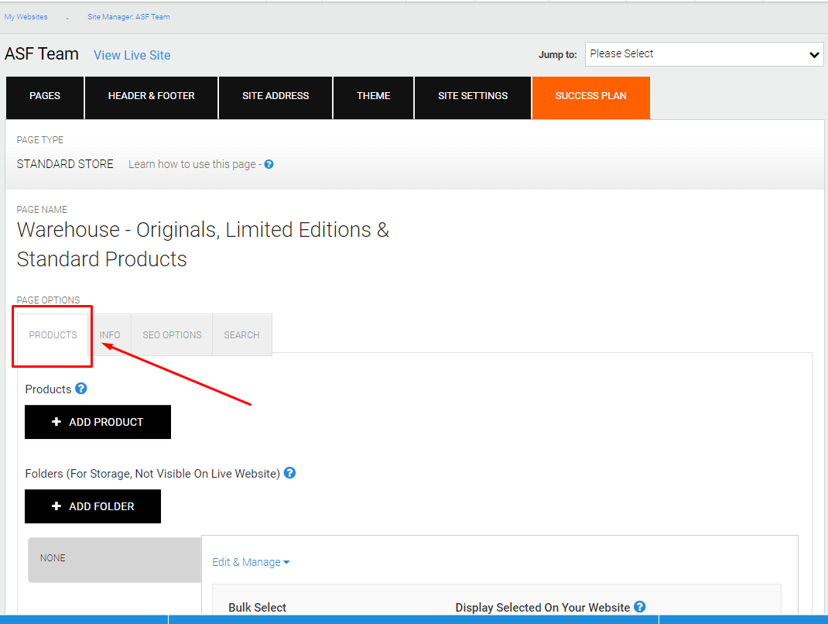
Task: Open the THEME tab
Action: (x=373, y=98)
